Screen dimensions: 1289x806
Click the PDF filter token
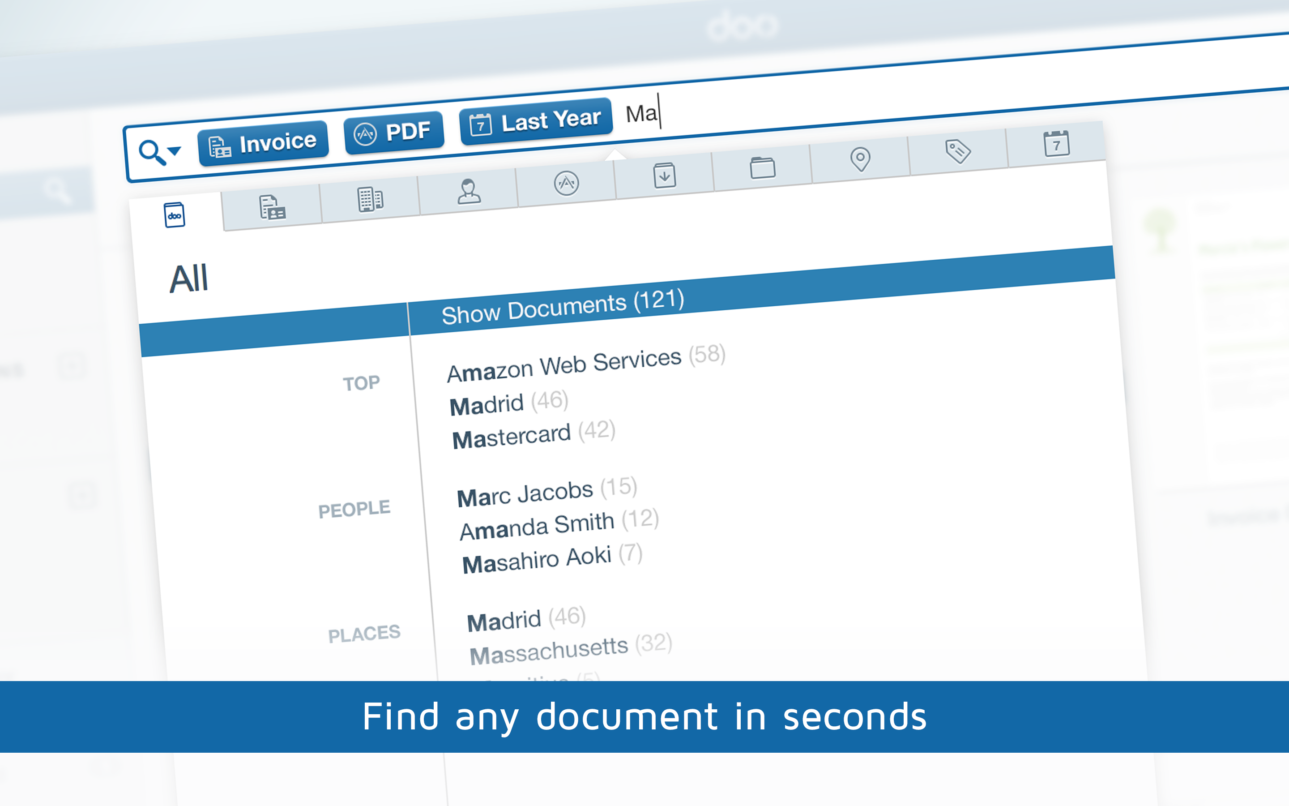pos(393,132)
